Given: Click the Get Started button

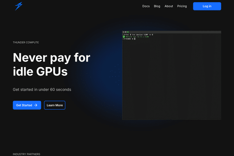Looking at the screenshot, I should [27, 105].
